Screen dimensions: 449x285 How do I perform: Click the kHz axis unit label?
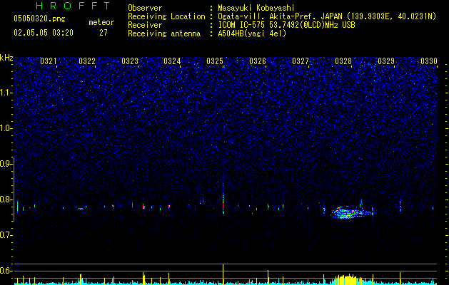pyautogui.click(x=6, y=58)
